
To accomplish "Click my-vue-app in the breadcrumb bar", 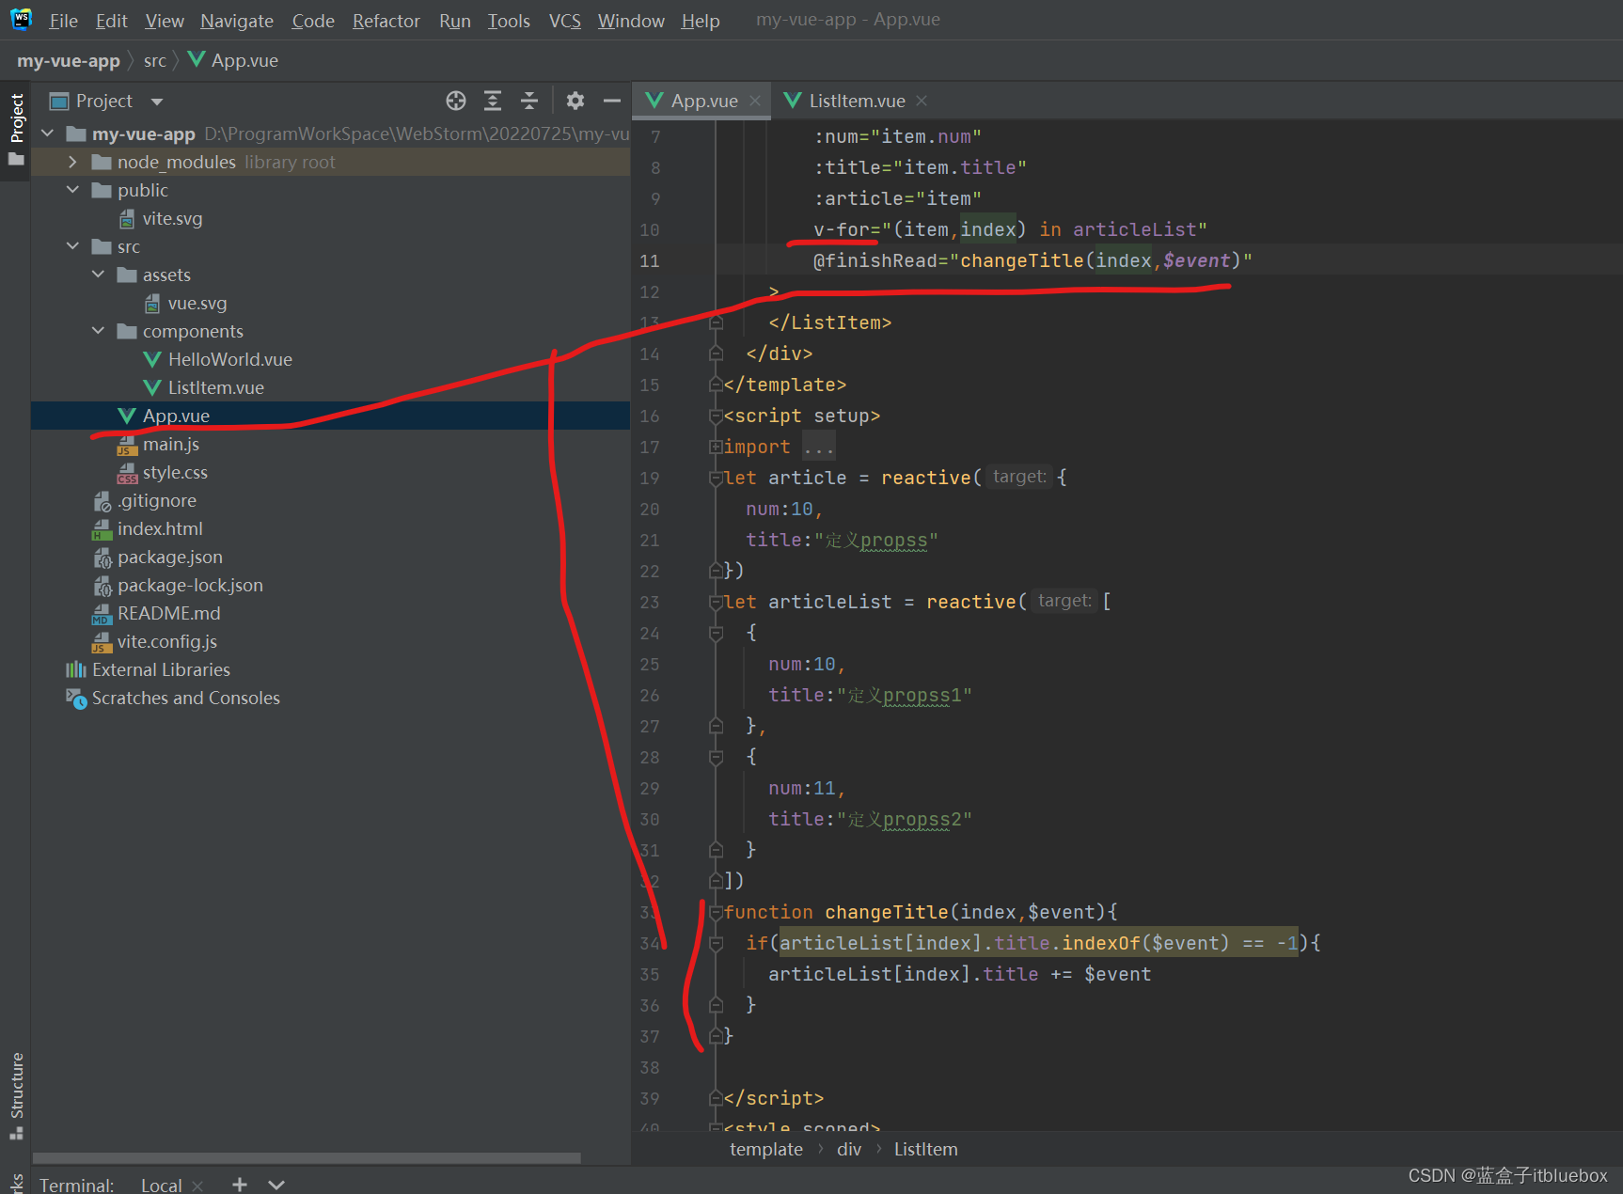I will [x=69, y=60].
